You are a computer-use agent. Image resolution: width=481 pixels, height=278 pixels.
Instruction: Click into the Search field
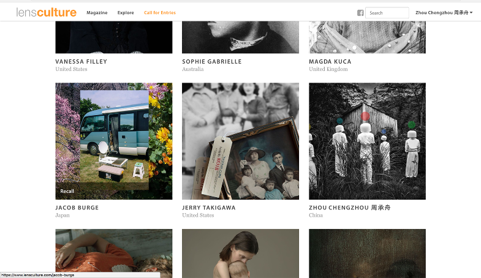pyautogui.click(x=387, y=13)
